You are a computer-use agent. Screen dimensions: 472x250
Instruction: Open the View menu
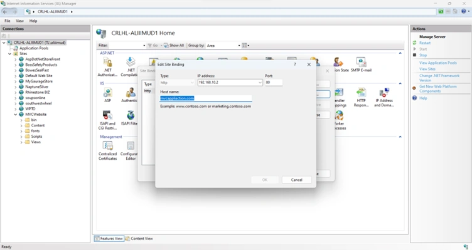(20, 21)
